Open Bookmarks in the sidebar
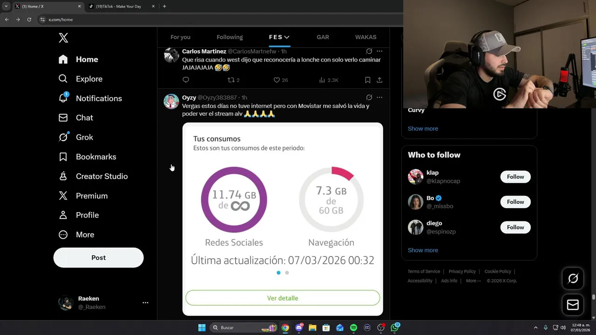 87,157
